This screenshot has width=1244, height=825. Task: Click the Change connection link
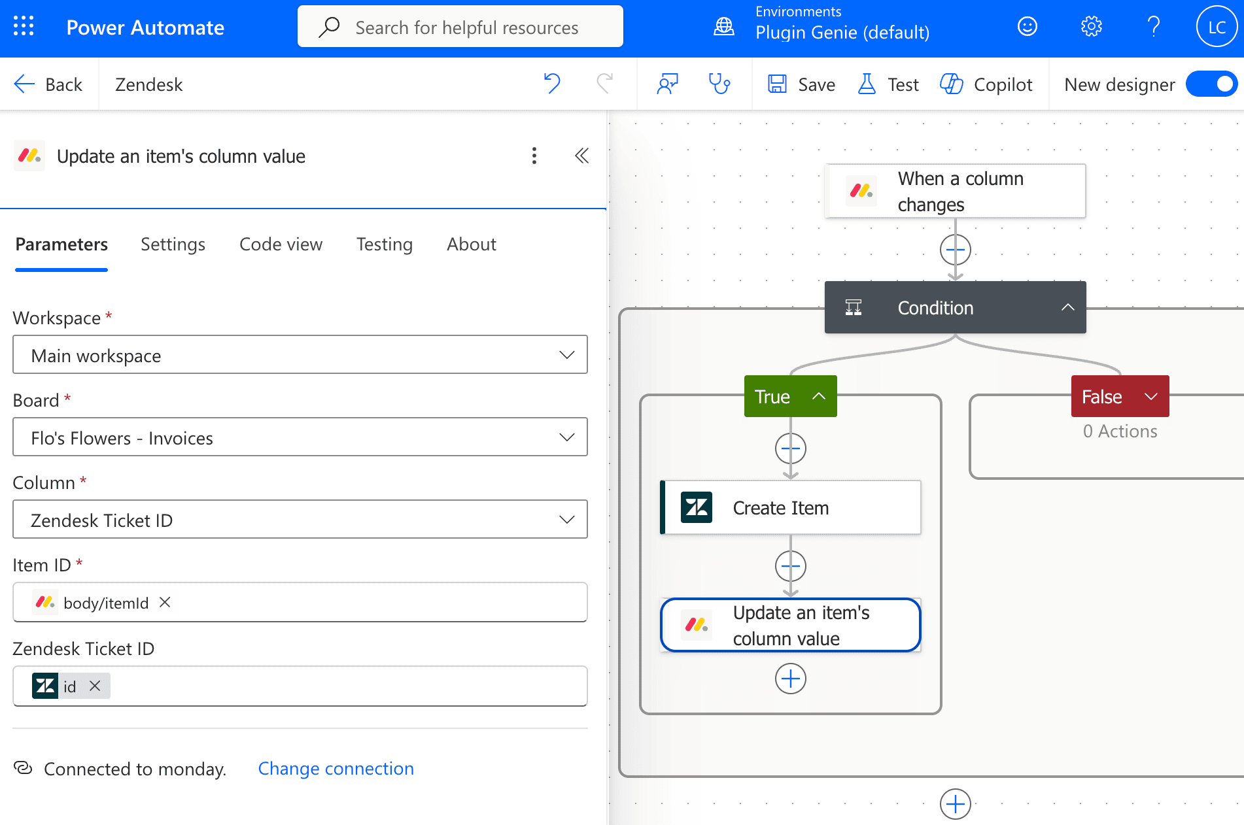coord(336,769)
